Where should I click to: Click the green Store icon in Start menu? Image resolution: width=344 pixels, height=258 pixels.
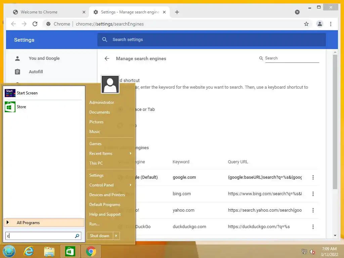pyautogui.click(x=10, y=107)
